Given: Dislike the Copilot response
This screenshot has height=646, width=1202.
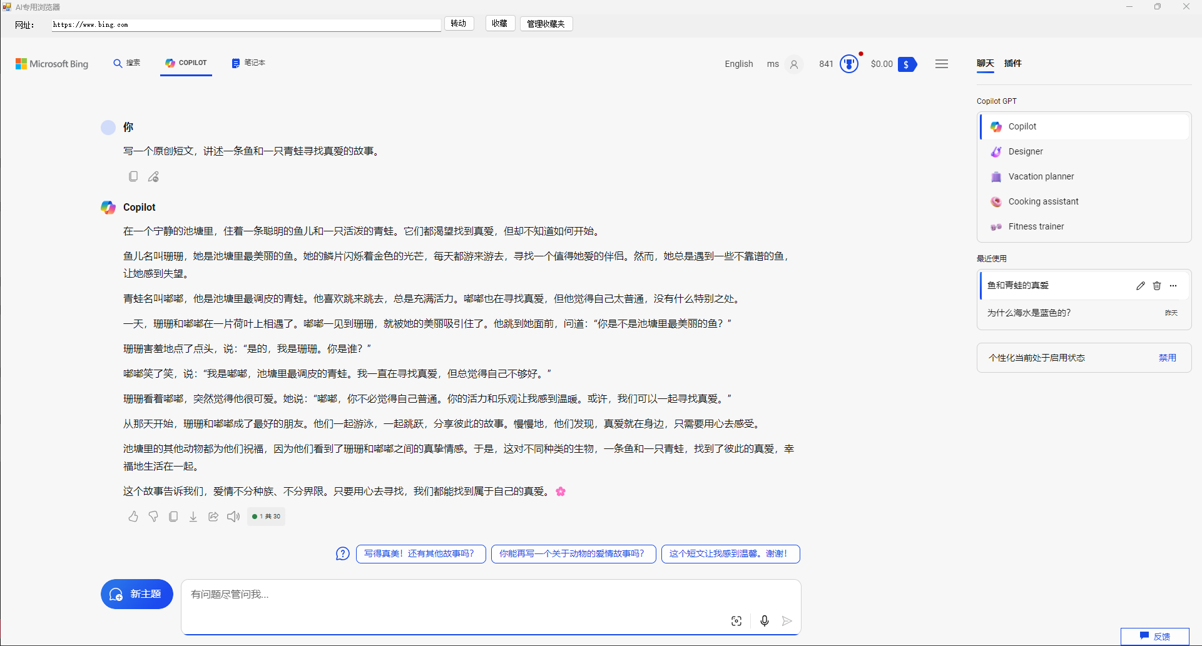Looking at the screenshot, I should (x=153, y=517).
